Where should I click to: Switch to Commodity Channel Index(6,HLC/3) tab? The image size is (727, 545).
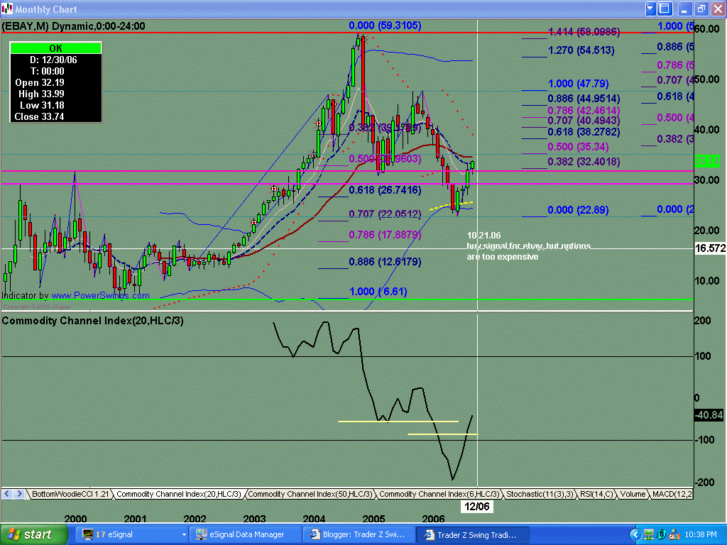click(x=439, y=494)
